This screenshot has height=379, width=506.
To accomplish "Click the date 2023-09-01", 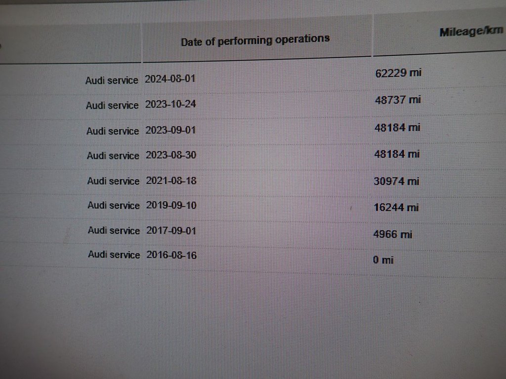I will (170, 130).
